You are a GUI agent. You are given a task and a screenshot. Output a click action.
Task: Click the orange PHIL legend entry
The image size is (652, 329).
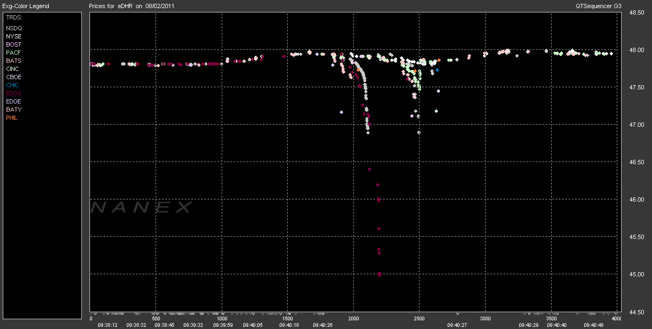12,118
